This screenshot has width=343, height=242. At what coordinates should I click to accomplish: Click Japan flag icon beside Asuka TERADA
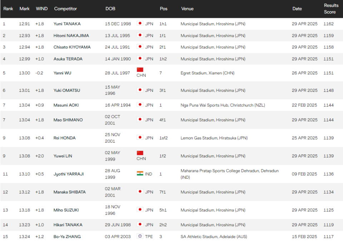click(140, 59)
